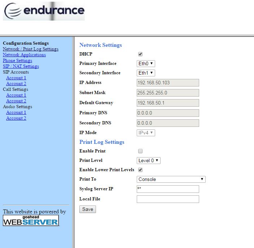Check the Enable Print checkbox
Image resolution: width=254 pixels, height=248 pixels.
point(140,151)
